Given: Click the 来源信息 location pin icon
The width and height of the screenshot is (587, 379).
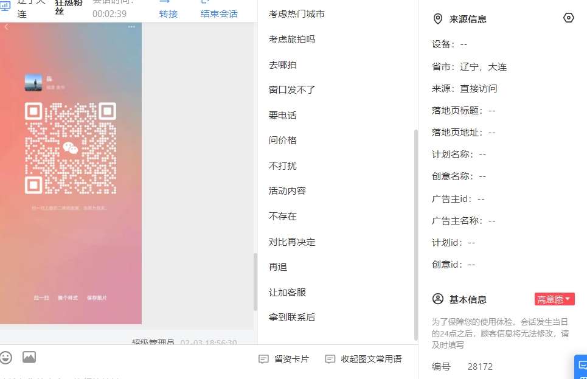Looking at the screenshot, I should (437, 19).
